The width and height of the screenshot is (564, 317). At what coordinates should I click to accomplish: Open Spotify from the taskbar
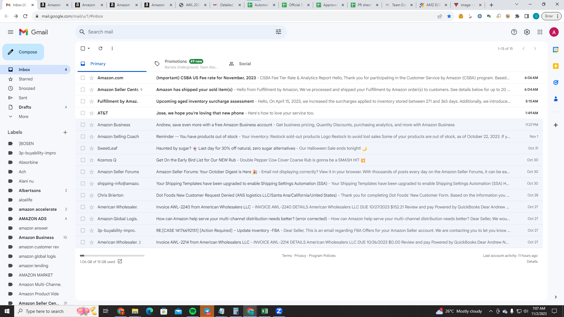193,311
